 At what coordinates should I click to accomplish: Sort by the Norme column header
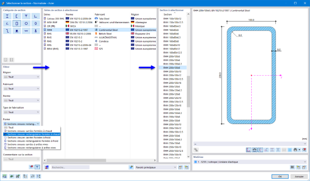(80, 14)
